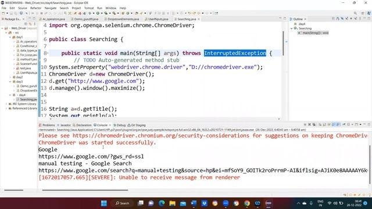Select main(String[]) : void in Outline
Image resolution: width=372 pixels, height=209 pixels.
tap(314, 33)
